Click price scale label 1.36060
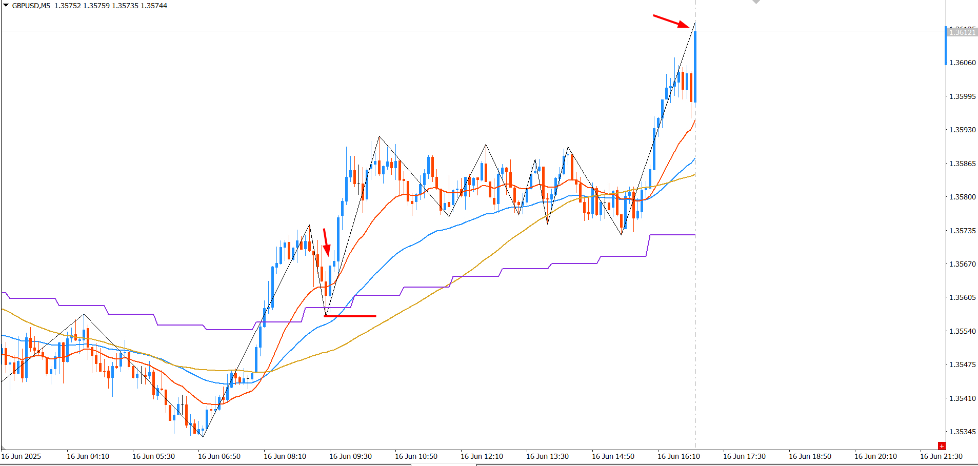The width and height of the screenshot is (978, 466). [x=963, y=63]
